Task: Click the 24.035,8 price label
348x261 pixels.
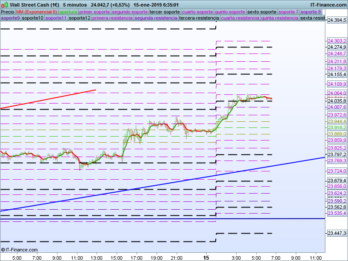Action: click(337, 101)
